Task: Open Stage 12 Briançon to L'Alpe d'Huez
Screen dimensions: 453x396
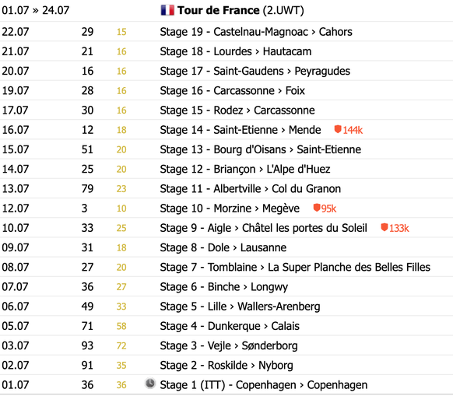Action: [245, 170]
